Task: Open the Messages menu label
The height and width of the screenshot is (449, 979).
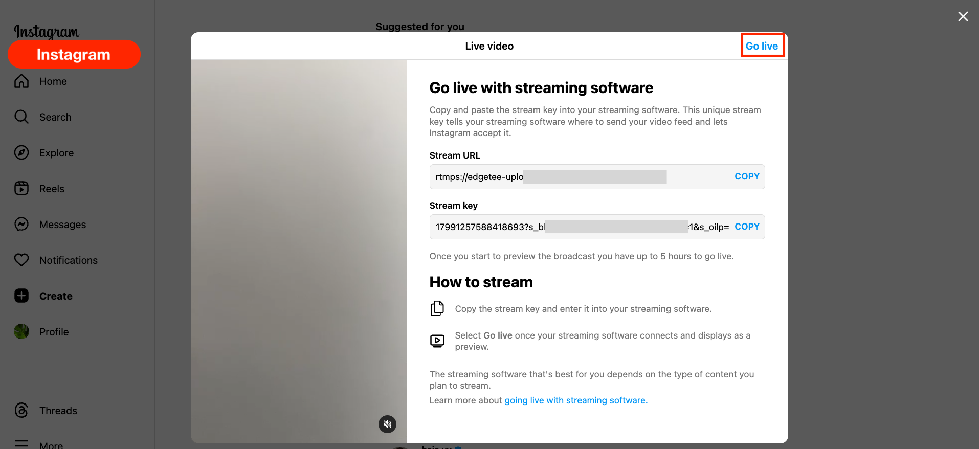Action: coord(62,224)
